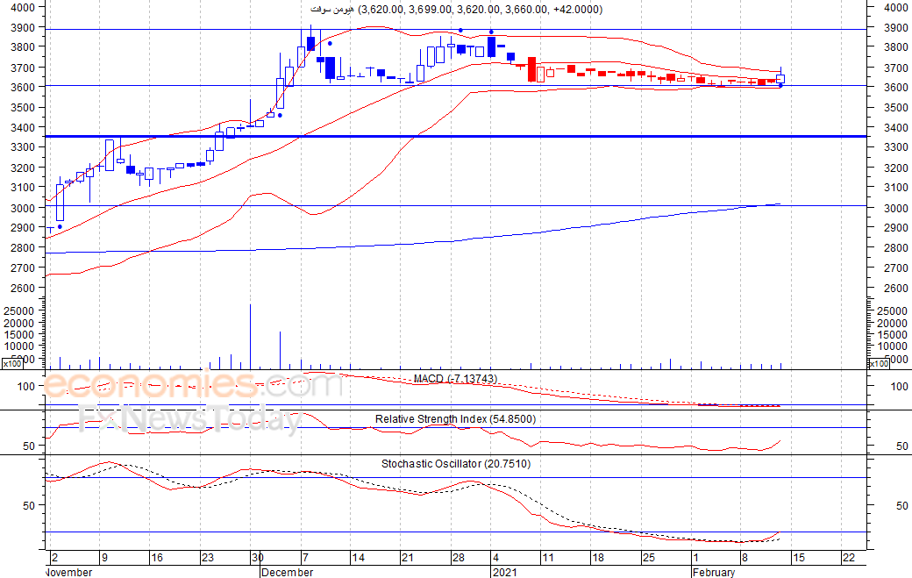Select date label 22 on time axis
This screenshot has height=578, width=912.
pos(849,558)
